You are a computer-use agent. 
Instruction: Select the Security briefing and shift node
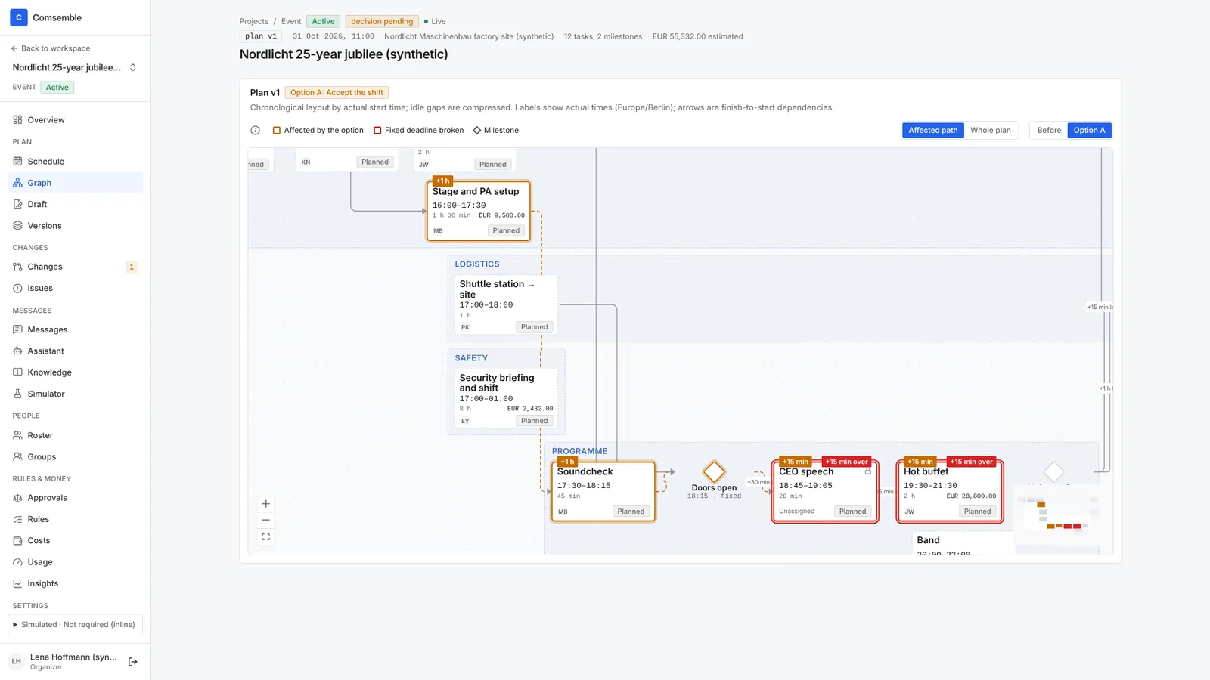click(x=506, y=398)
